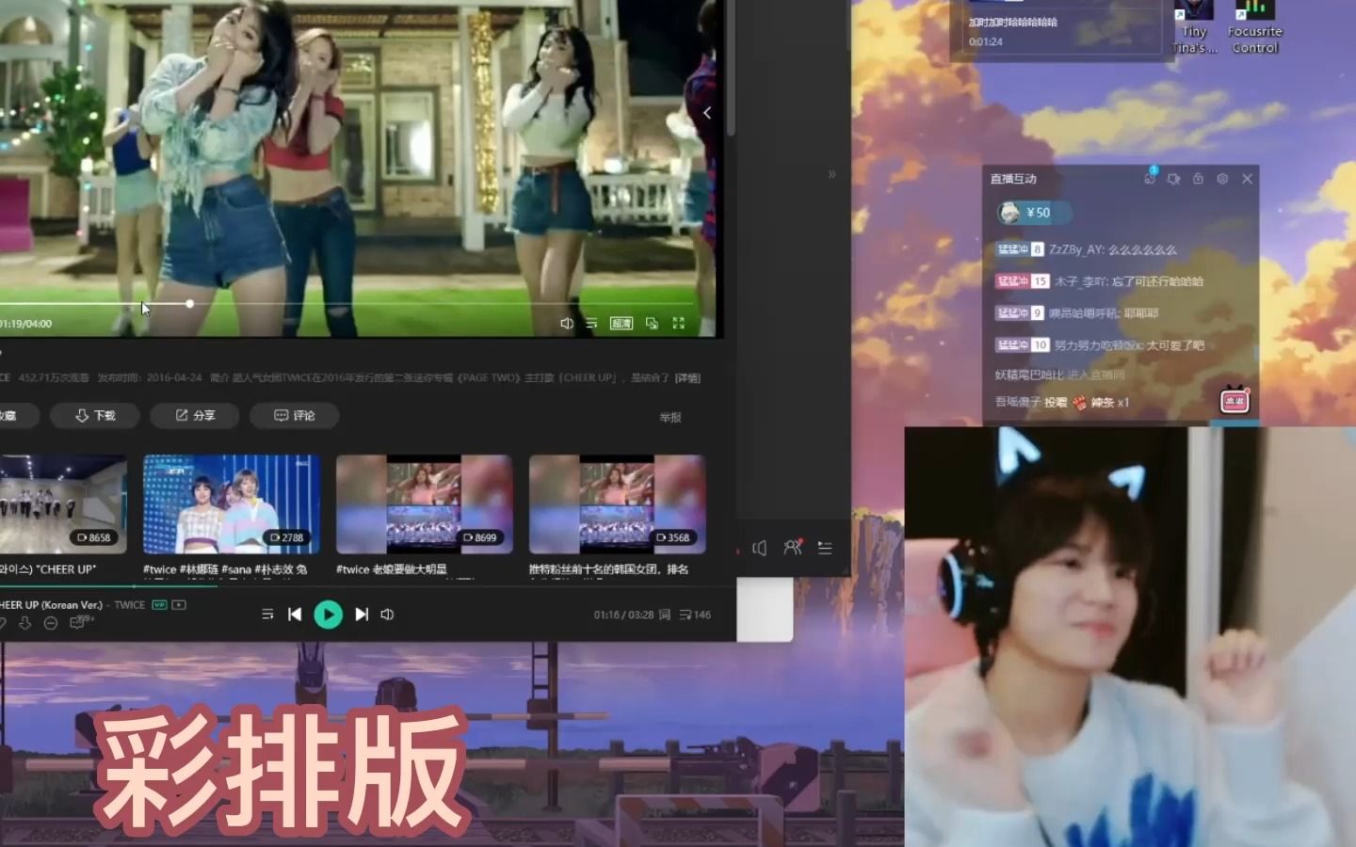Open the #twice 林娜琏 #sana video thumbnail
The width and height of the screenshot is (1356, 847).
pyautogui.click(x=231, y=504)
